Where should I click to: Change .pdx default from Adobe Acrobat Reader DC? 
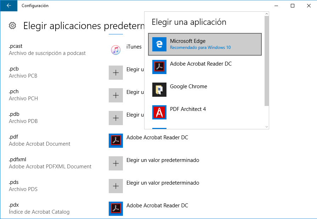157,206
